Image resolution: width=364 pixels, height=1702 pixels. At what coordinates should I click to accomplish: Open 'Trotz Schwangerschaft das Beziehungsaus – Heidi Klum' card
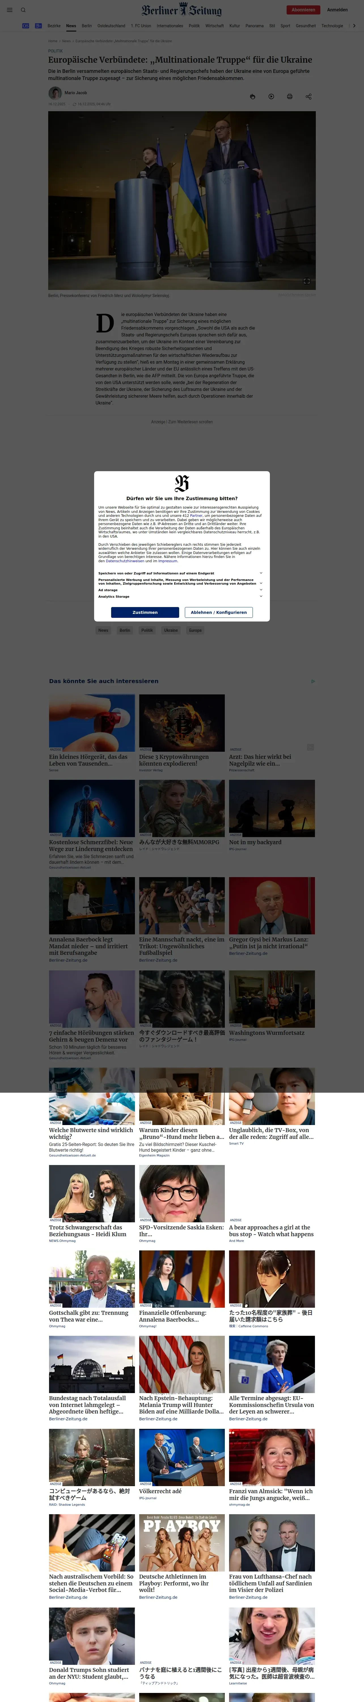point(92,1204)
